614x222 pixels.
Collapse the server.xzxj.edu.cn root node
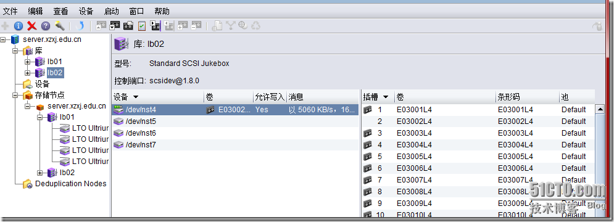click(3, 39)
